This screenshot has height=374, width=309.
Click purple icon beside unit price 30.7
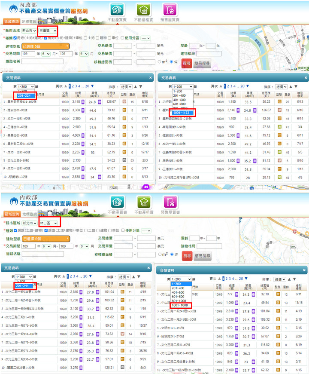pyautogui.click(x=253, y=336)
